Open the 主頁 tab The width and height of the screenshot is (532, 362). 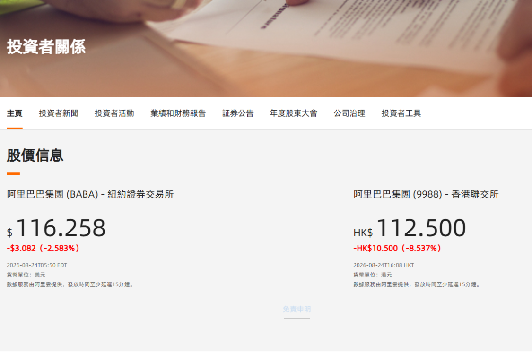(x=15, y=113)
